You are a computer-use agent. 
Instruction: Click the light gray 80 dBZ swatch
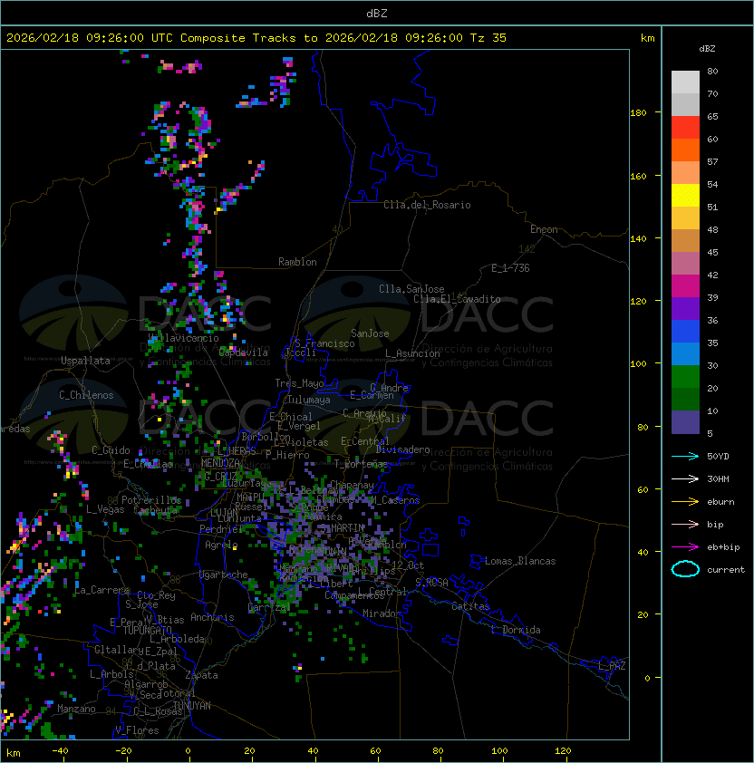coord(685,82)
